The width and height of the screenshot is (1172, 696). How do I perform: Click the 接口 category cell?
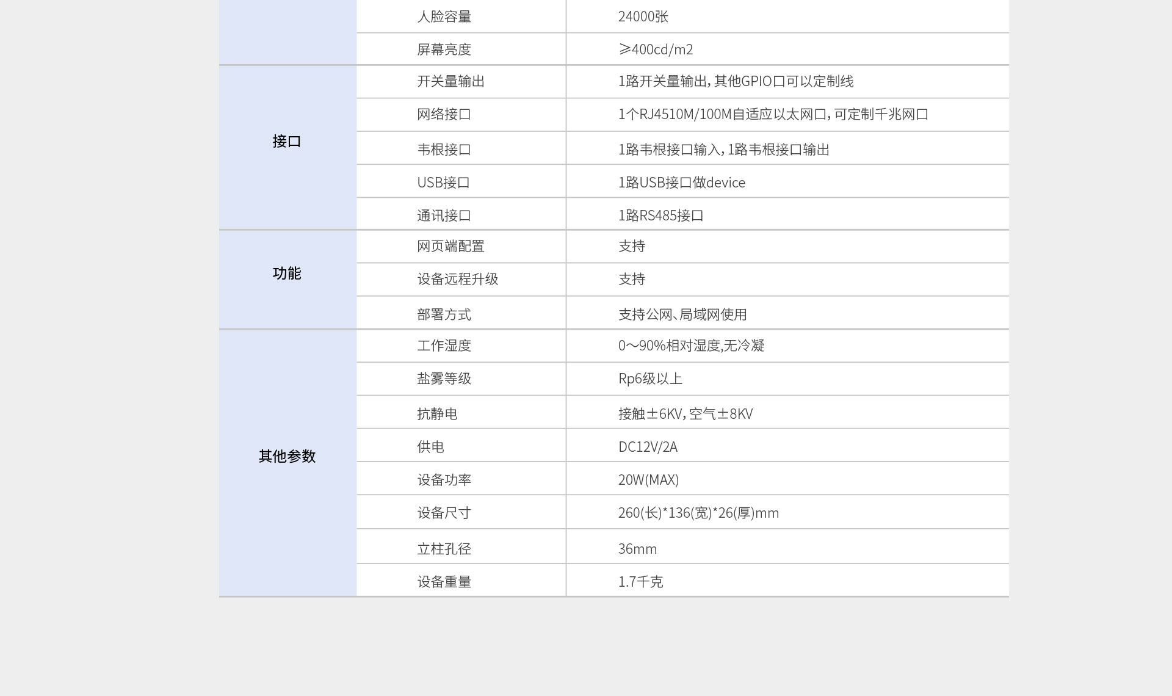(x=286, y=142)
